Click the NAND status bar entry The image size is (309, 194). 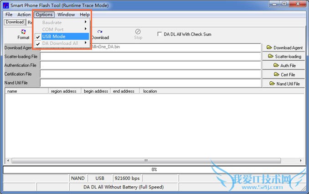78,178
